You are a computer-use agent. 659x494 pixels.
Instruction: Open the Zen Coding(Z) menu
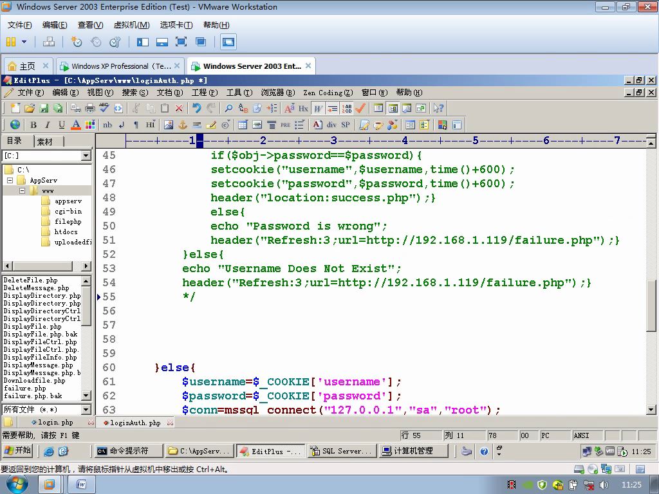pyautogui.click(x=328, y=93)
